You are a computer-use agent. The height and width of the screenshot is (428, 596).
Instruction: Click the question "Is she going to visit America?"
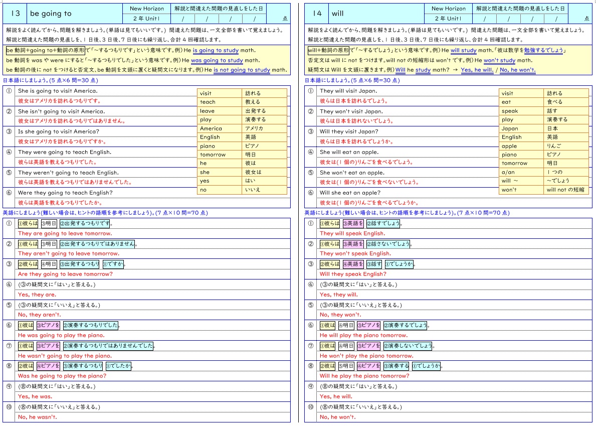(x=59, y=131)
